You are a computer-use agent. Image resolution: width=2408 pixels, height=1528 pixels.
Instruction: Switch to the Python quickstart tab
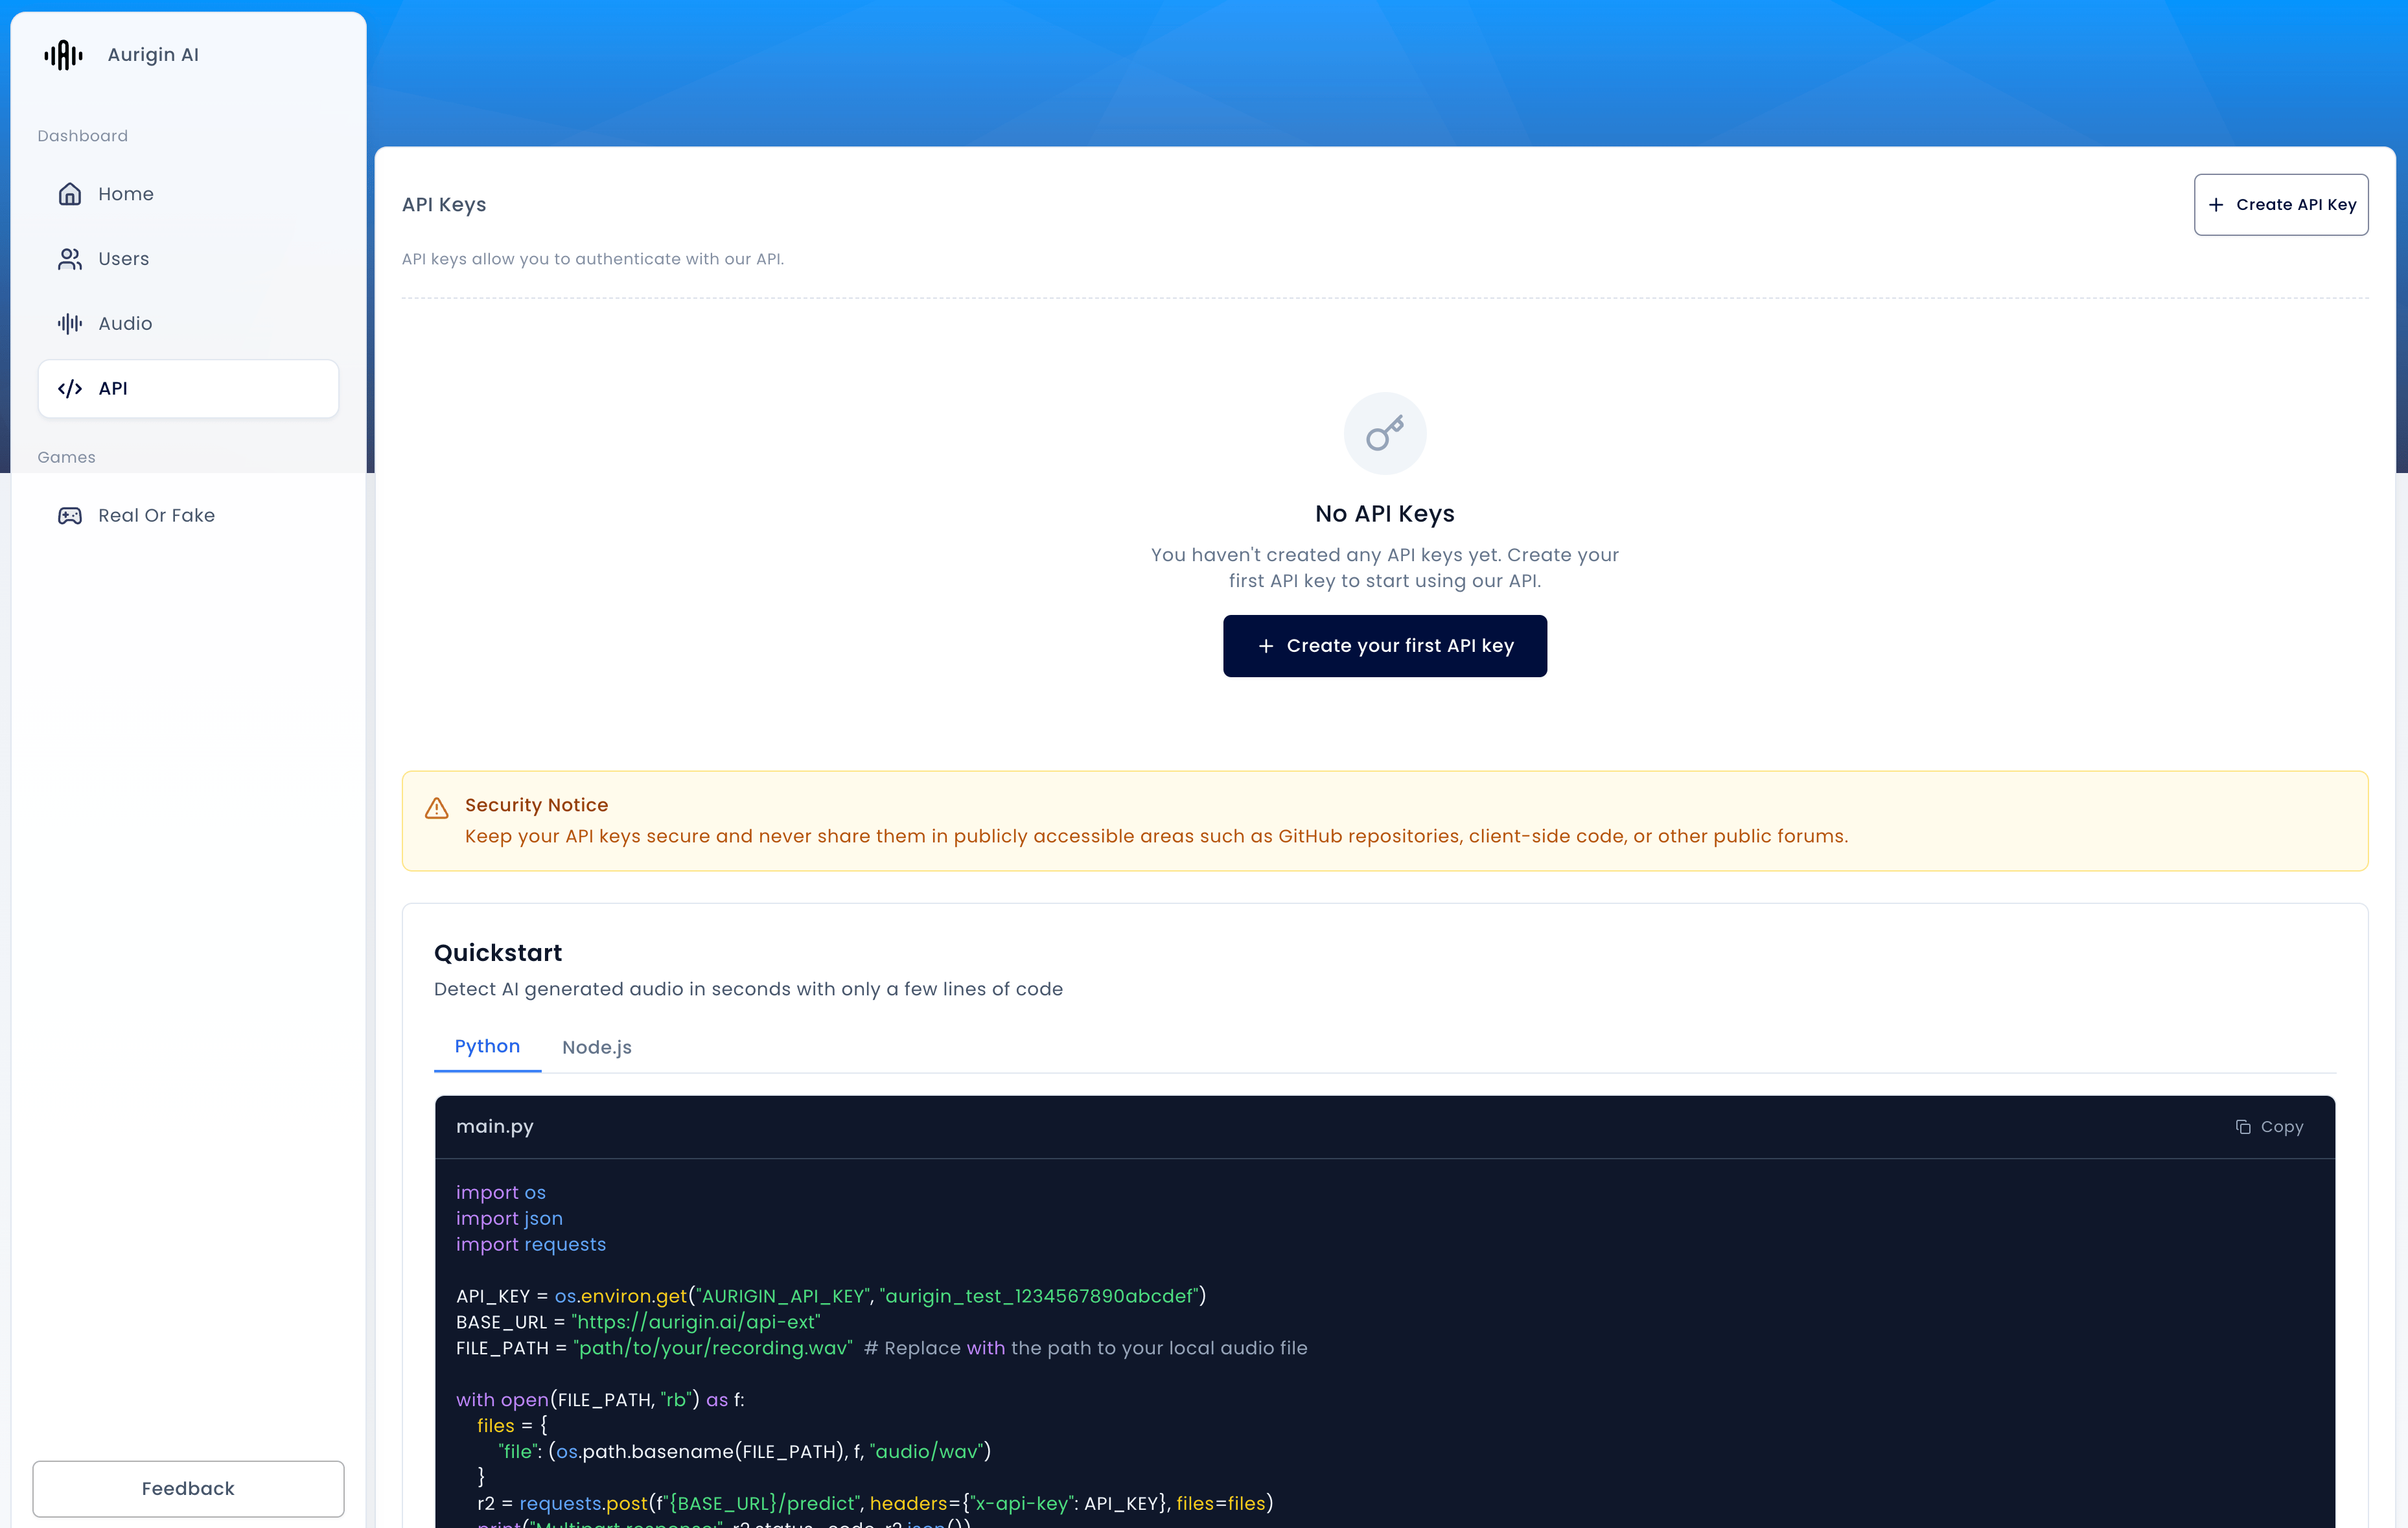pos(487,1046)
